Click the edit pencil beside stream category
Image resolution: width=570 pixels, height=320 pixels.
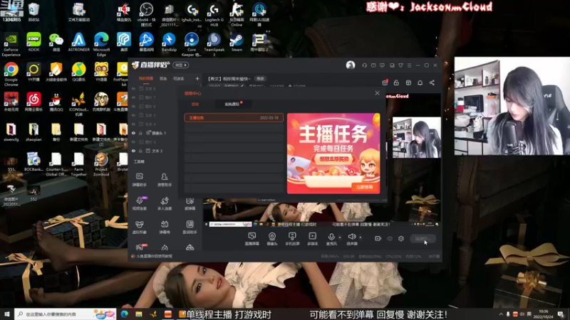pos(242,86)
